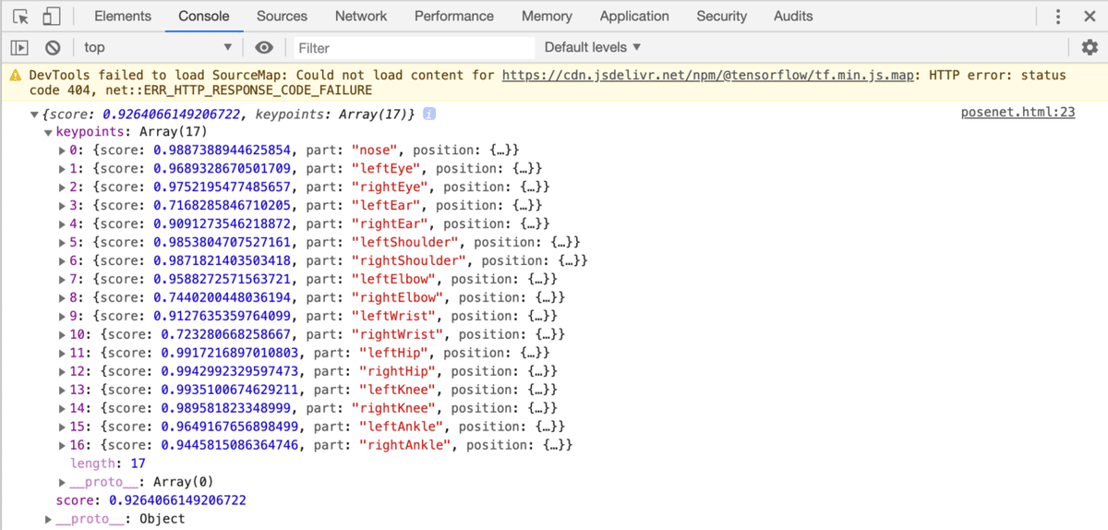Show the console sidebar panel icon
1108x530 pixels.
point(19,47)
